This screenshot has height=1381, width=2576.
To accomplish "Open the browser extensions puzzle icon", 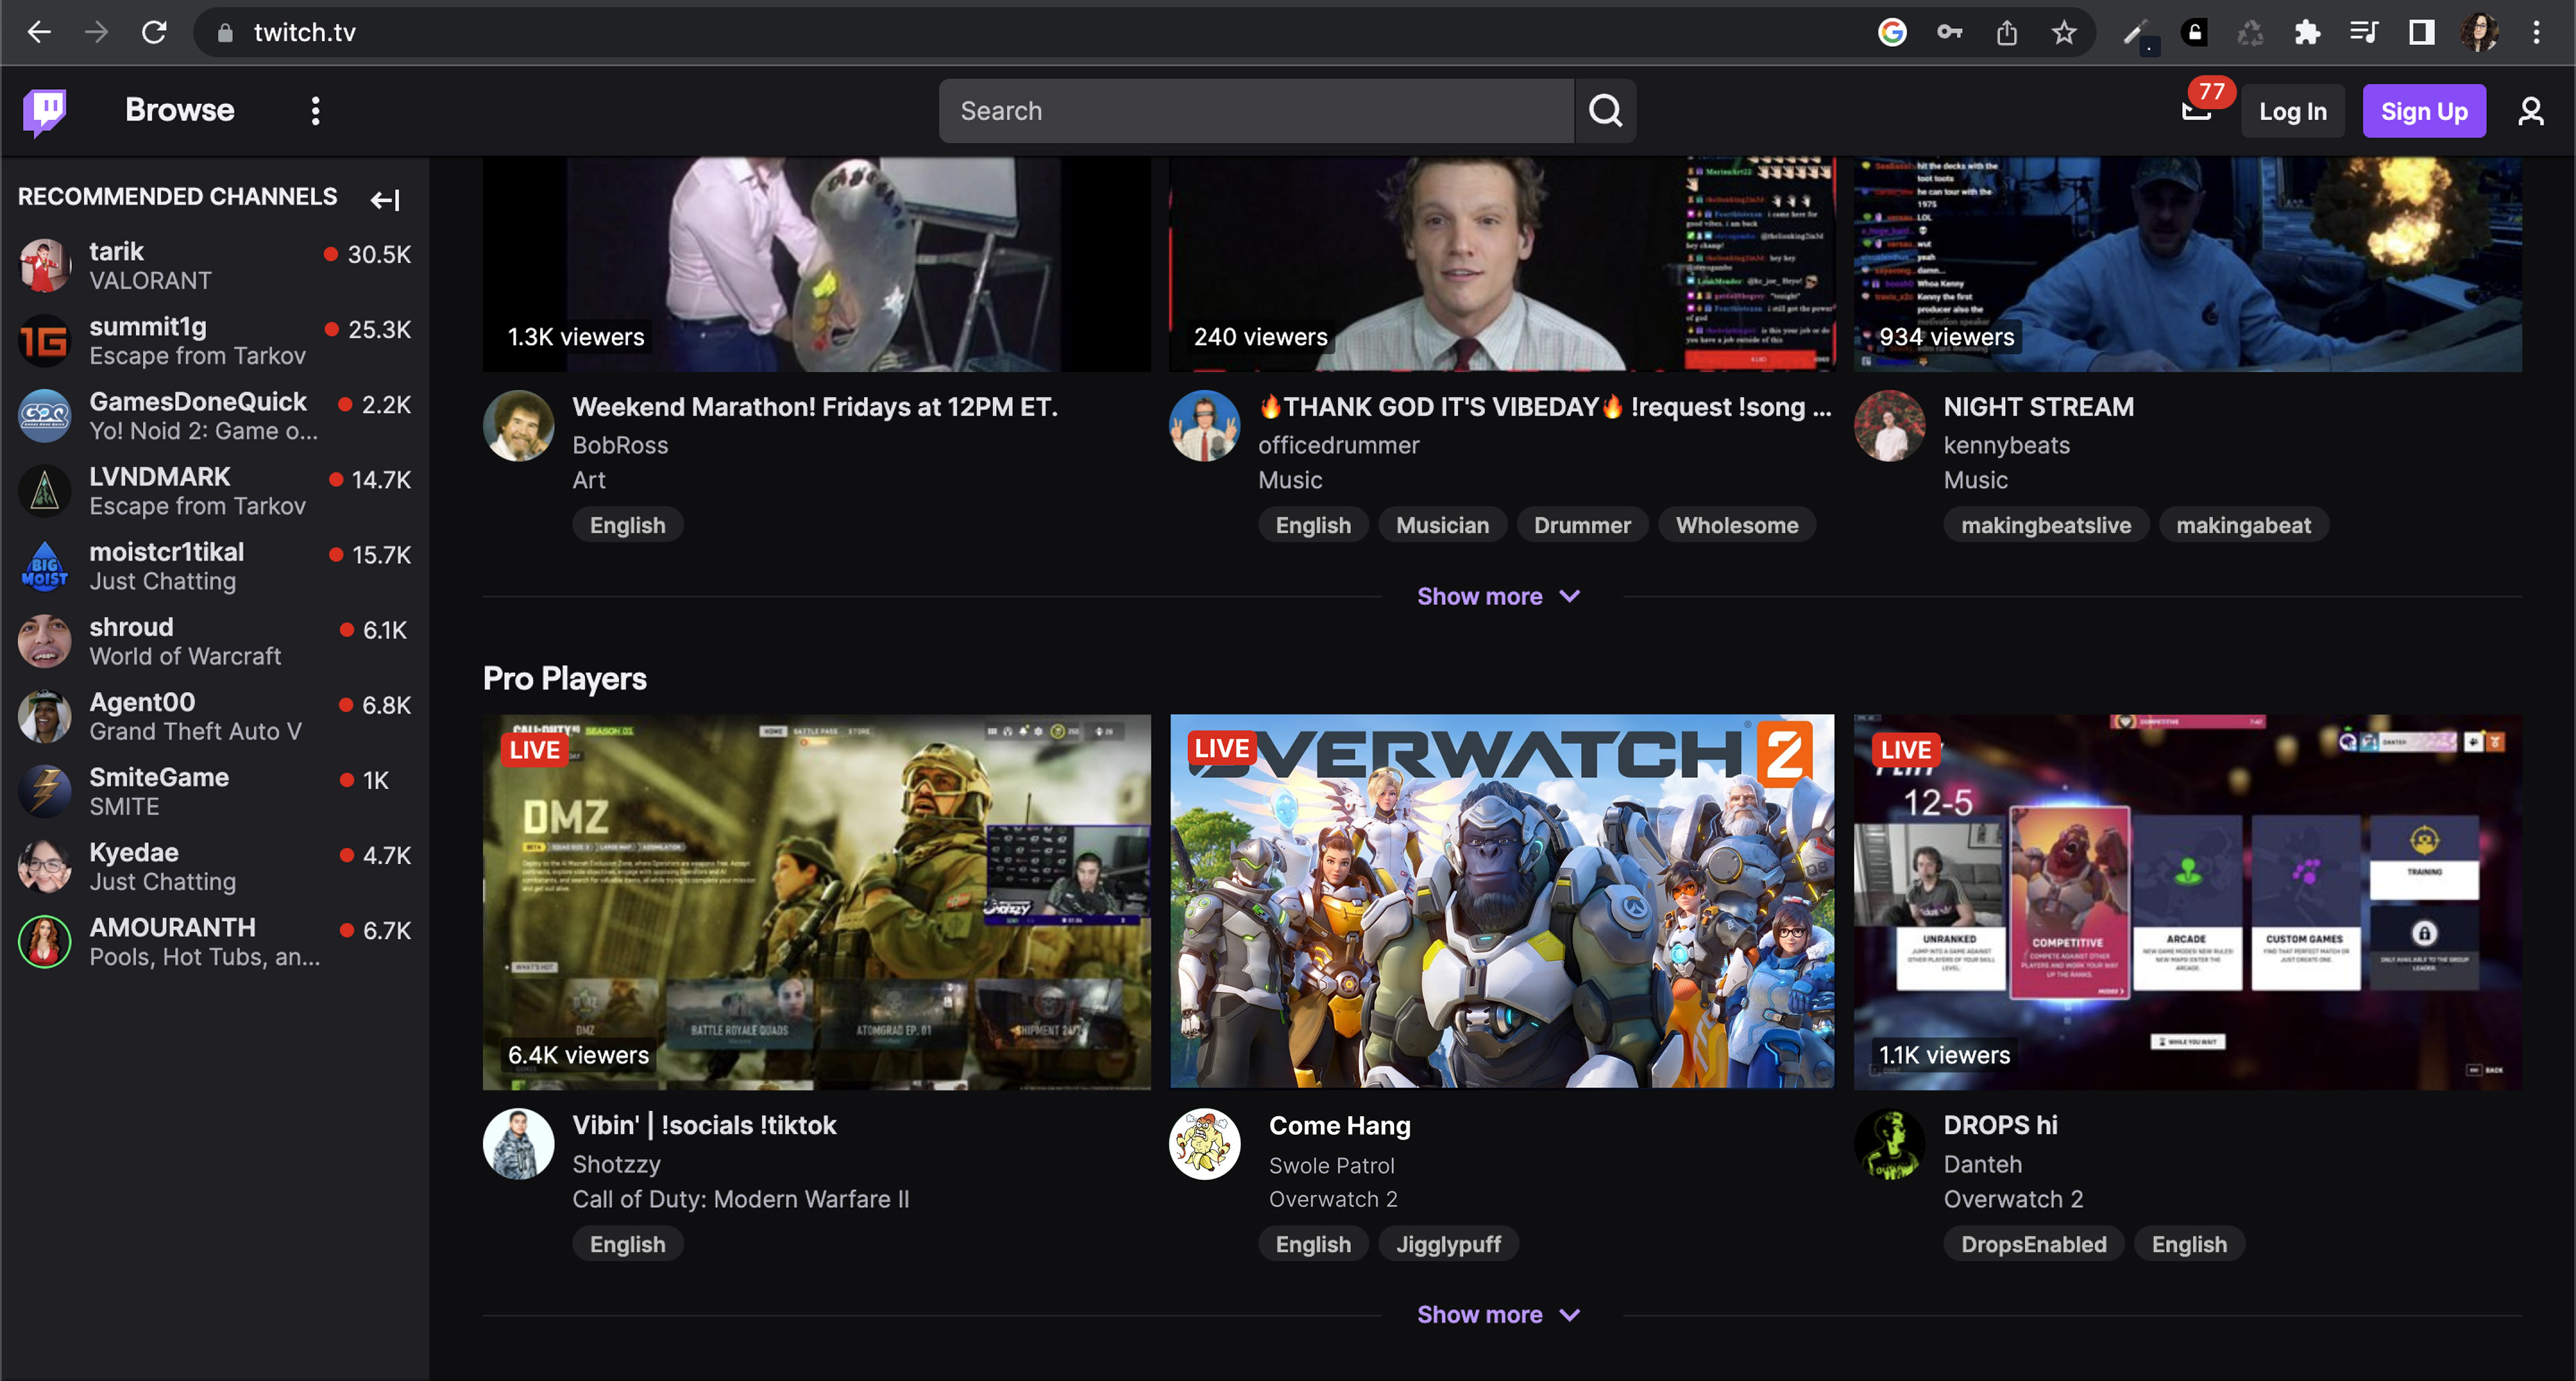I will (x=2306, y=33).
